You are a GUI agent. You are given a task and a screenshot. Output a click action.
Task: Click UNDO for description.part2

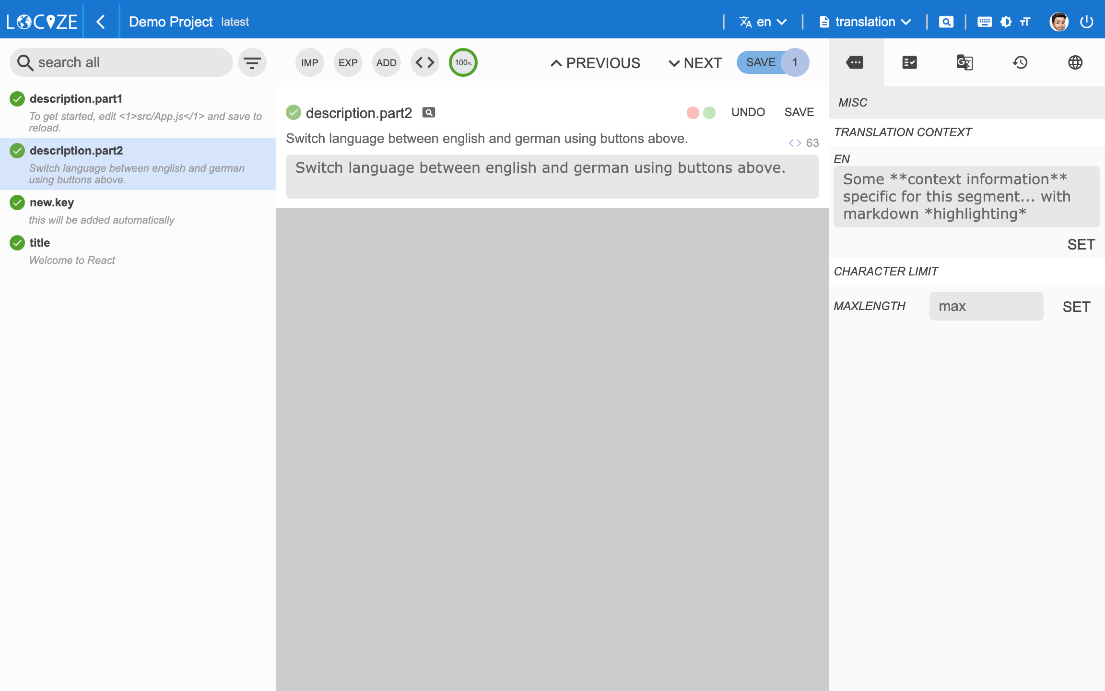pos(748,112)
